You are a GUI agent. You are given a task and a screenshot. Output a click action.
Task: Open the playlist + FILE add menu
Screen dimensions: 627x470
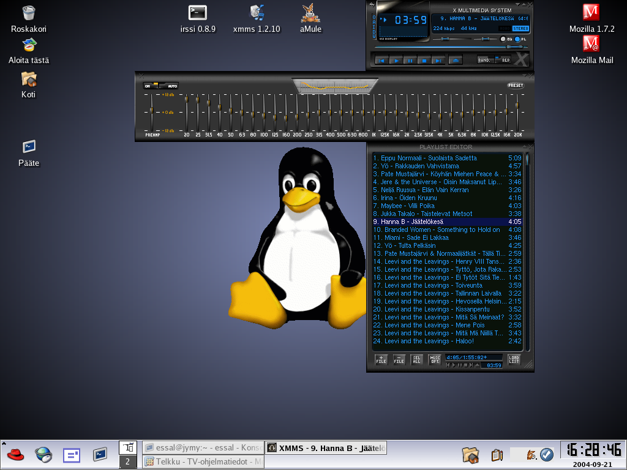[x=381, y=360]
